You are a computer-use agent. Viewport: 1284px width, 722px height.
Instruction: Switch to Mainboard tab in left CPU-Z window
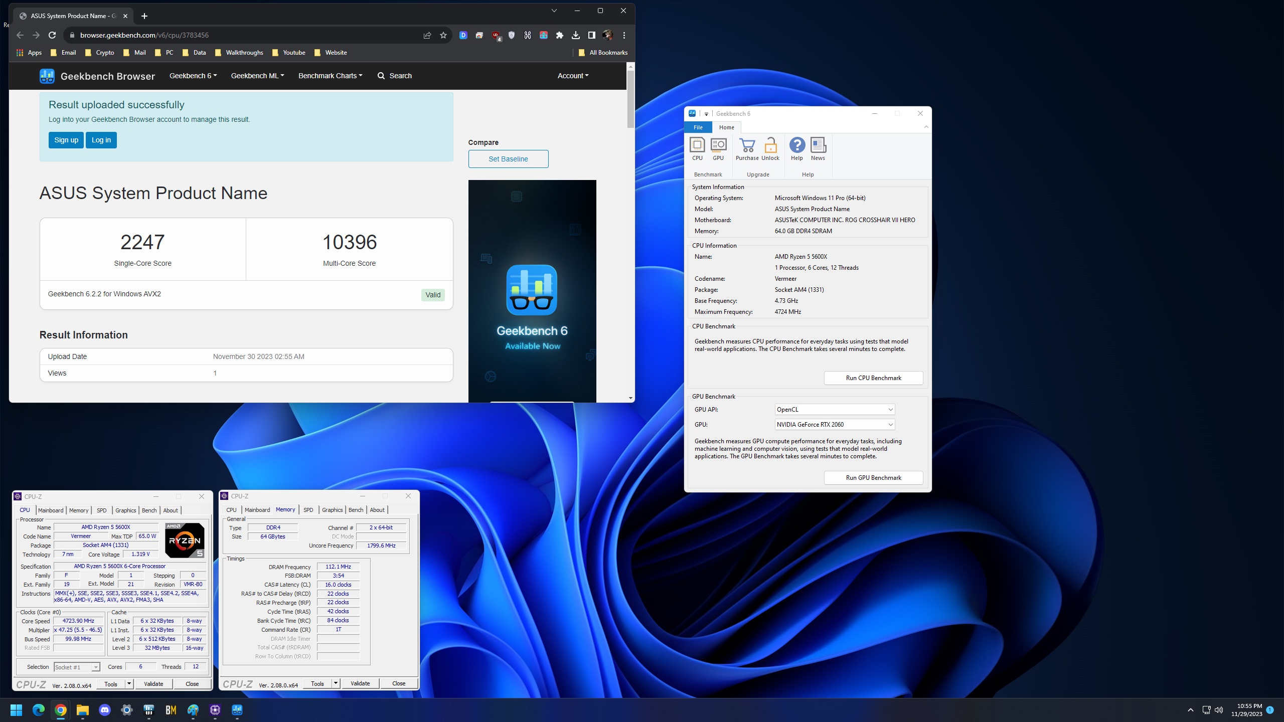tap(51, 510)
